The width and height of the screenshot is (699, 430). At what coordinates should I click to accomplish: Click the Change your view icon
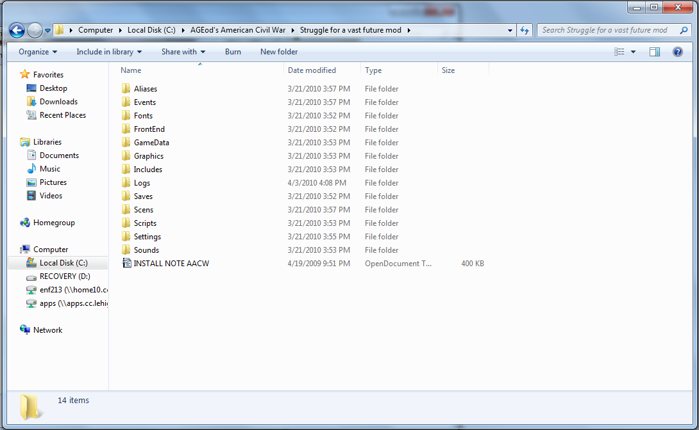click(619, 52)
